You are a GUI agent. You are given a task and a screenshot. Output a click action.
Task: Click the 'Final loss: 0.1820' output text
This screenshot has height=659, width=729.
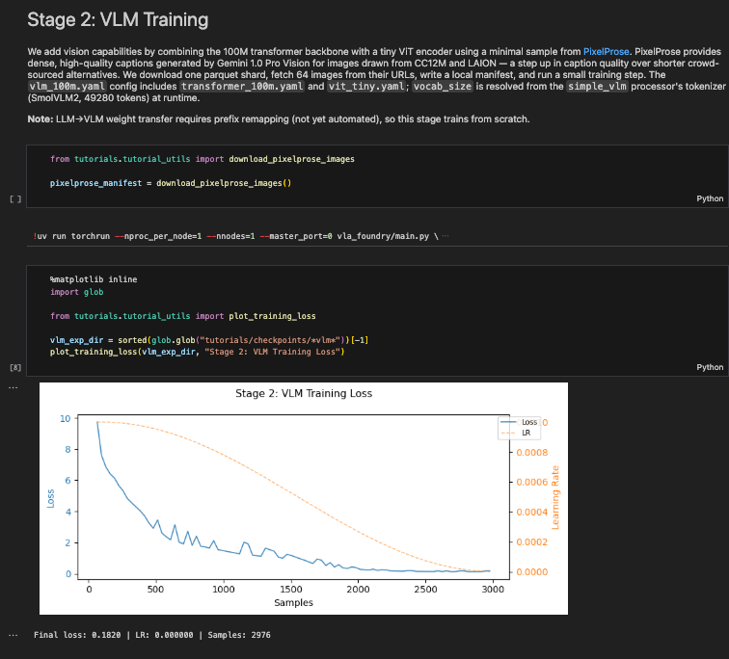coord(152,635)
